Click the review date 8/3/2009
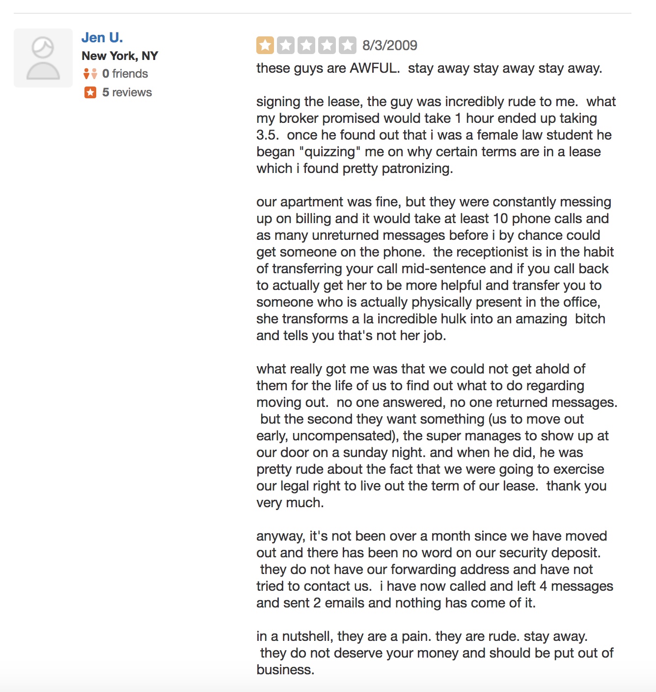 [x=389, y=45]
